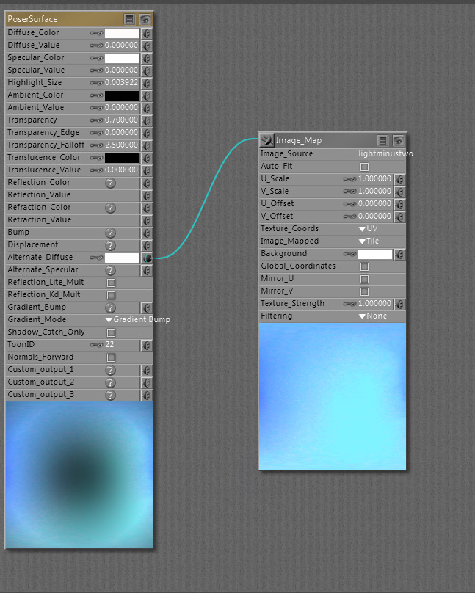Open the Image_Mapped Tile dropdown
The height and width of the screenshot is (593, 475).
(x=369, y=241)
